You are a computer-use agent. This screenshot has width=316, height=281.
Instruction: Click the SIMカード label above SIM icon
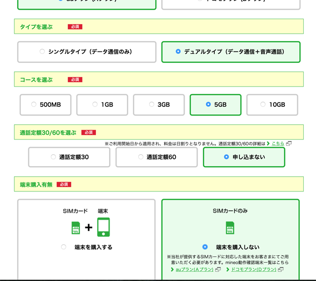coord(75,211)
